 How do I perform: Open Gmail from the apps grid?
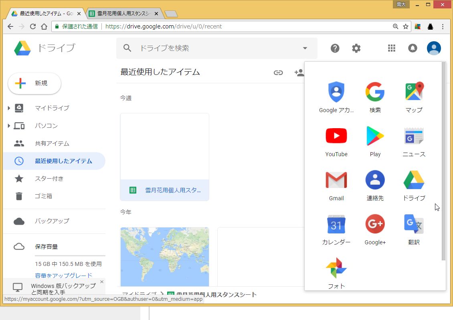pyautogui.click(x=336, y=185)
